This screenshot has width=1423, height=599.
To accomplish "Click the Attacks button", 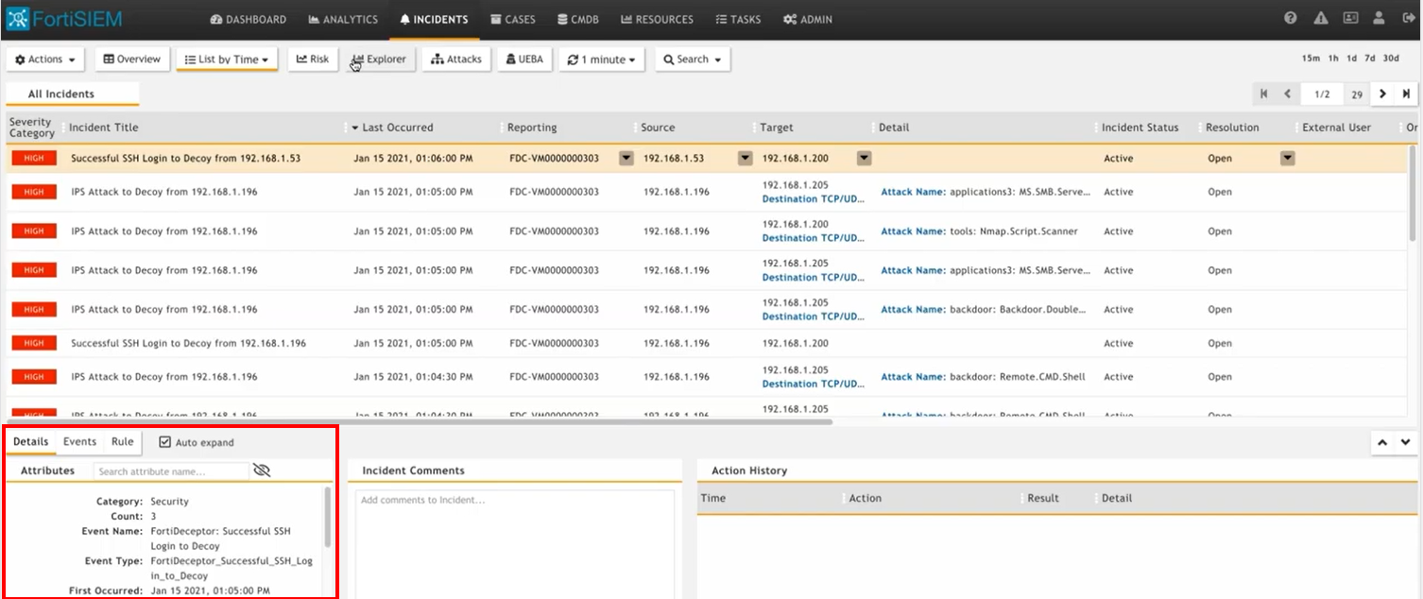I will click(456, 60).
